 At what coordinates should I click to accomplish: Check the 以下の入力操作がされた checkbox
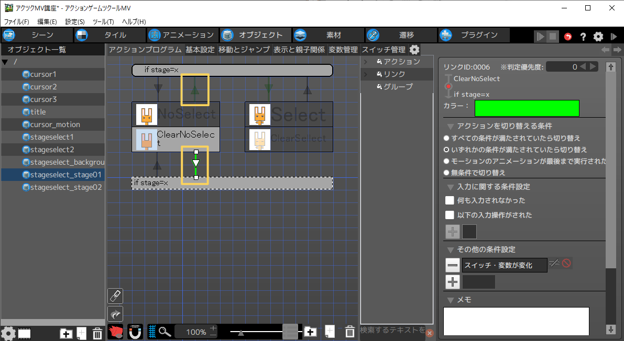click(450, 215)
